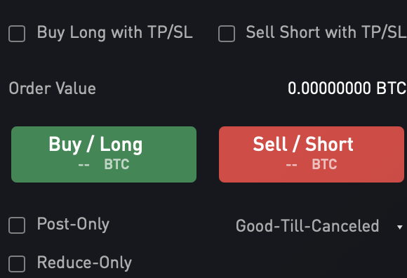Screen dimensions: 407x278
Task: Click the red Sell / Short button
Action: (x=312, y=154)
